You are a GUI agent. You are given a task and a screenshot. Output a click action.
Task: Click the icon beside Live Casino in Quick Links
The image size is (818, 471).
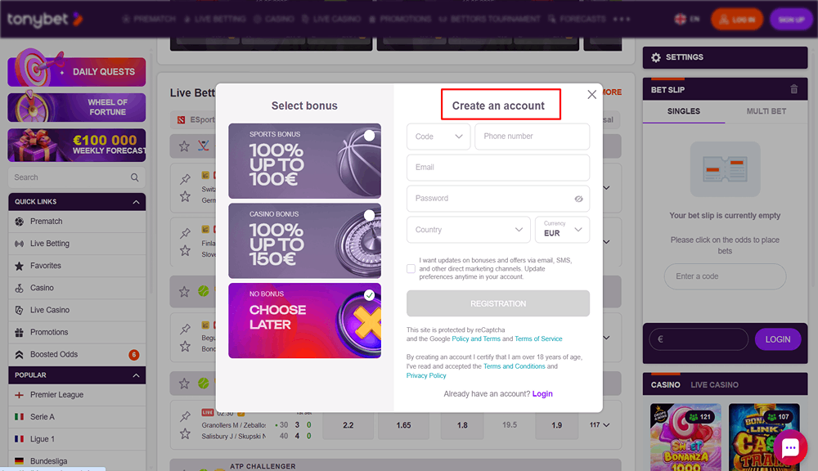coord(20,311)
